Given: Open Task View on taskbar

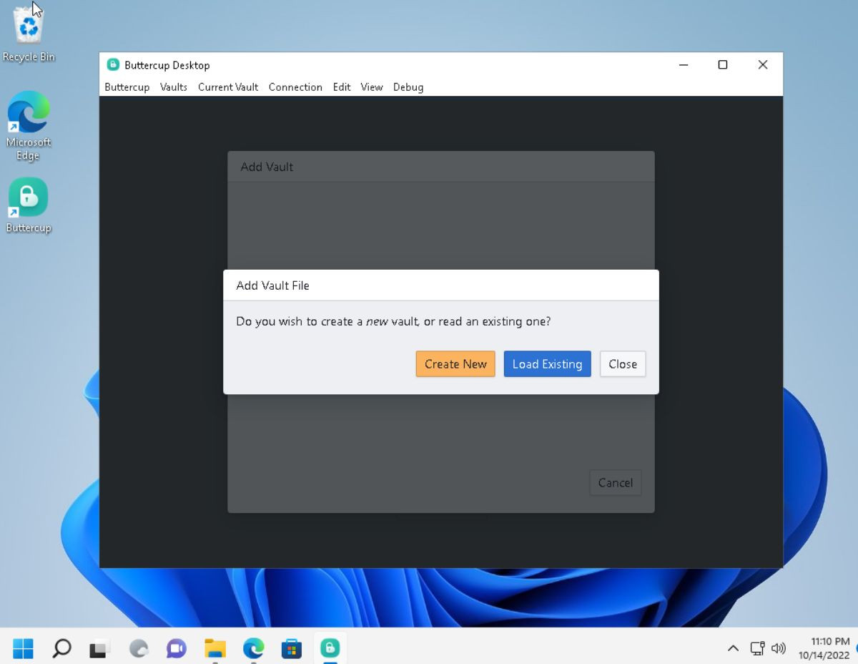Looking at the screenshot, I should pyautogui.click(x=99, y=648).
